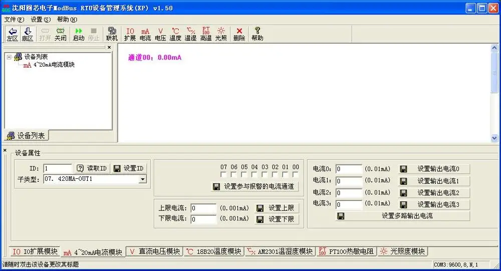The height and width of the screenshot is (271, 501).
Task: Click the 光照 light toolbar icon
Action: (x=221, y=34)
